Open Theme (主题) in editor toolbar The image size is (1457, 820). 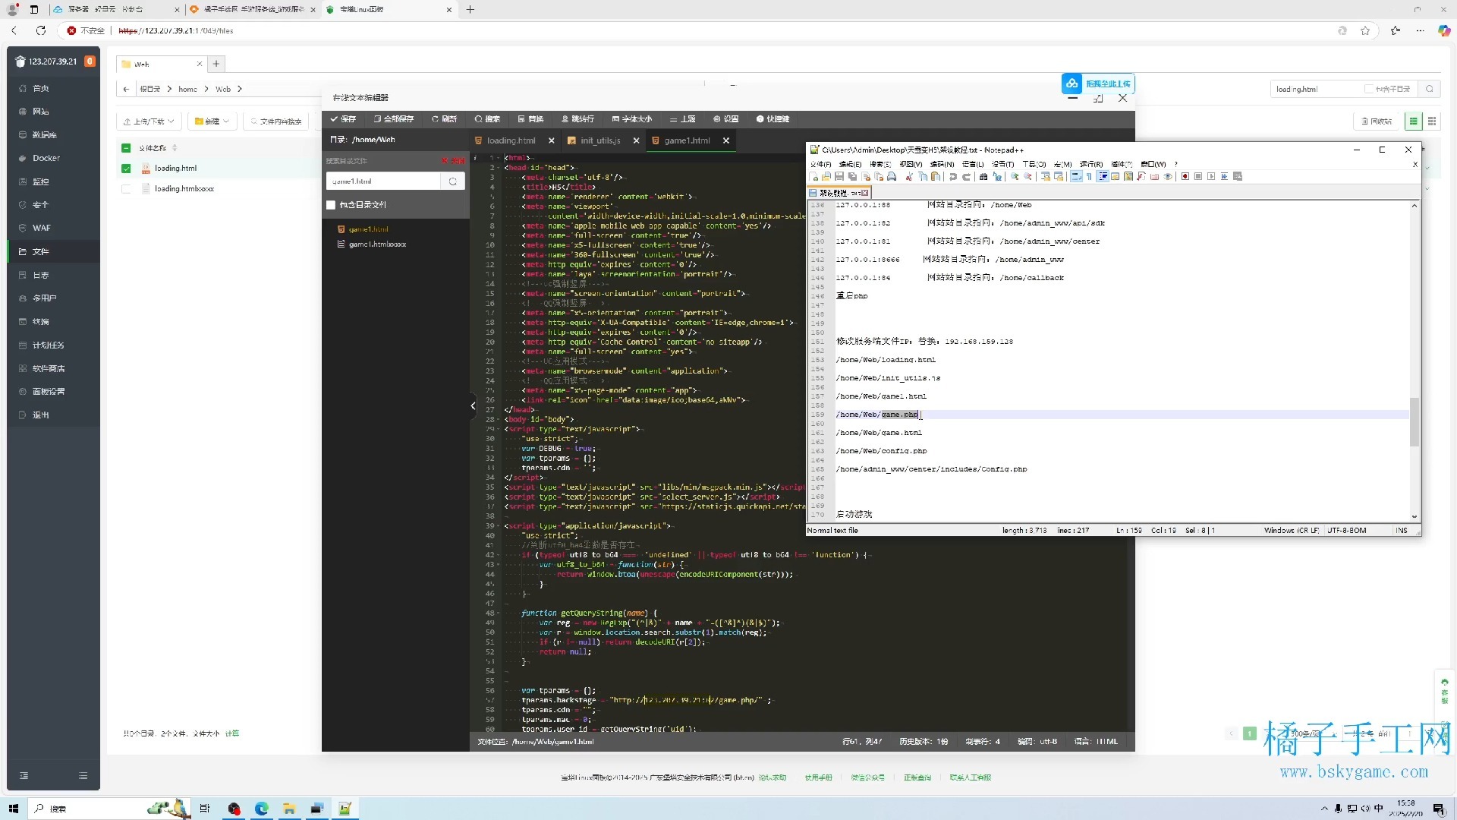(683, 119)
